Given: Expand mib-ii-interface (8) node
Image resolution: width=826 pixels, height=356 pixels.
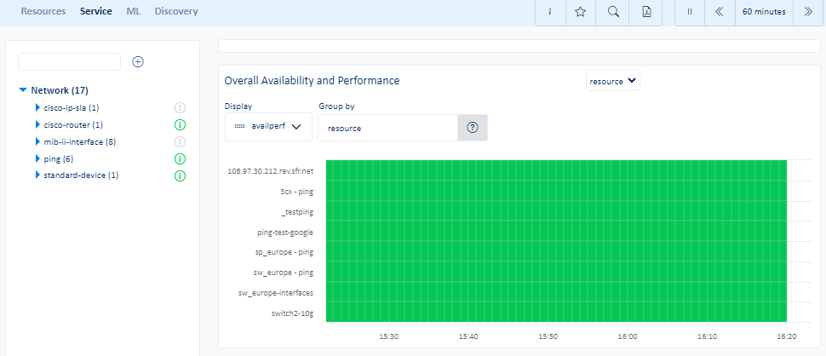Looking at the screenshot, I should pyautogui.click(x=37, y=141).
